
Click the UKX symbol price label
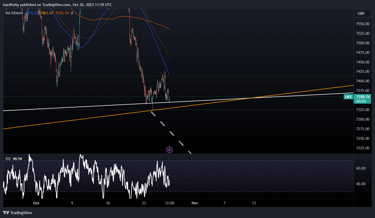(348, 97)
